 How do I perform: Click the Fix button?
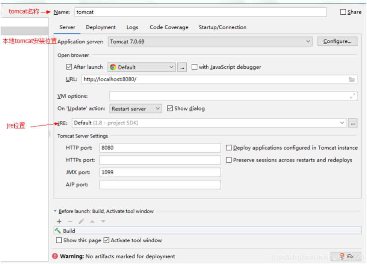point(346,256)
